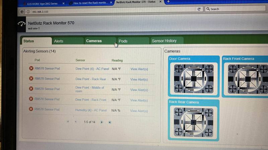
Task: Sort by the Pod column header
Action: 37,60
